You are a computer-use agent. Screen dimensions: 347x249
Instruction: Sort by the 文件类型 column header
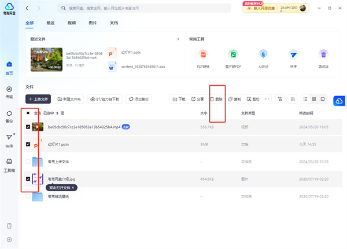pos(248,113)
